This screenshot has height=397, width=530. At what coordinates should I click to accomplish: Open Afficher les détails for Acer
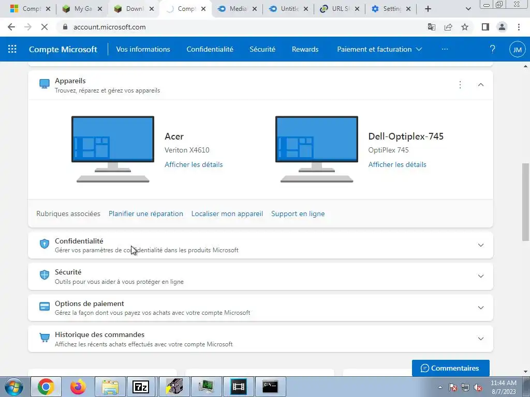click(194, 164)
